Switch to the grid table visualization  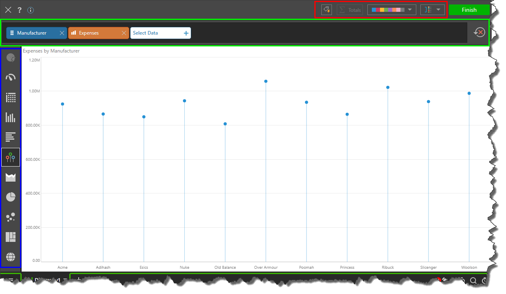point(11,97)
